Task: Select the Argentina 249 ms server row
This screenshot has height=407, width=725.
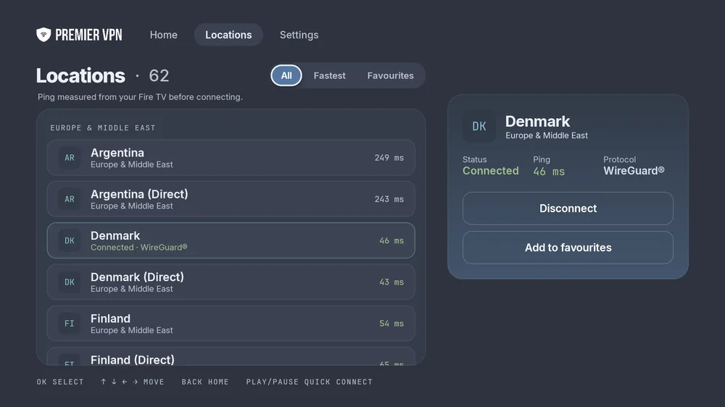Action: 231,158
